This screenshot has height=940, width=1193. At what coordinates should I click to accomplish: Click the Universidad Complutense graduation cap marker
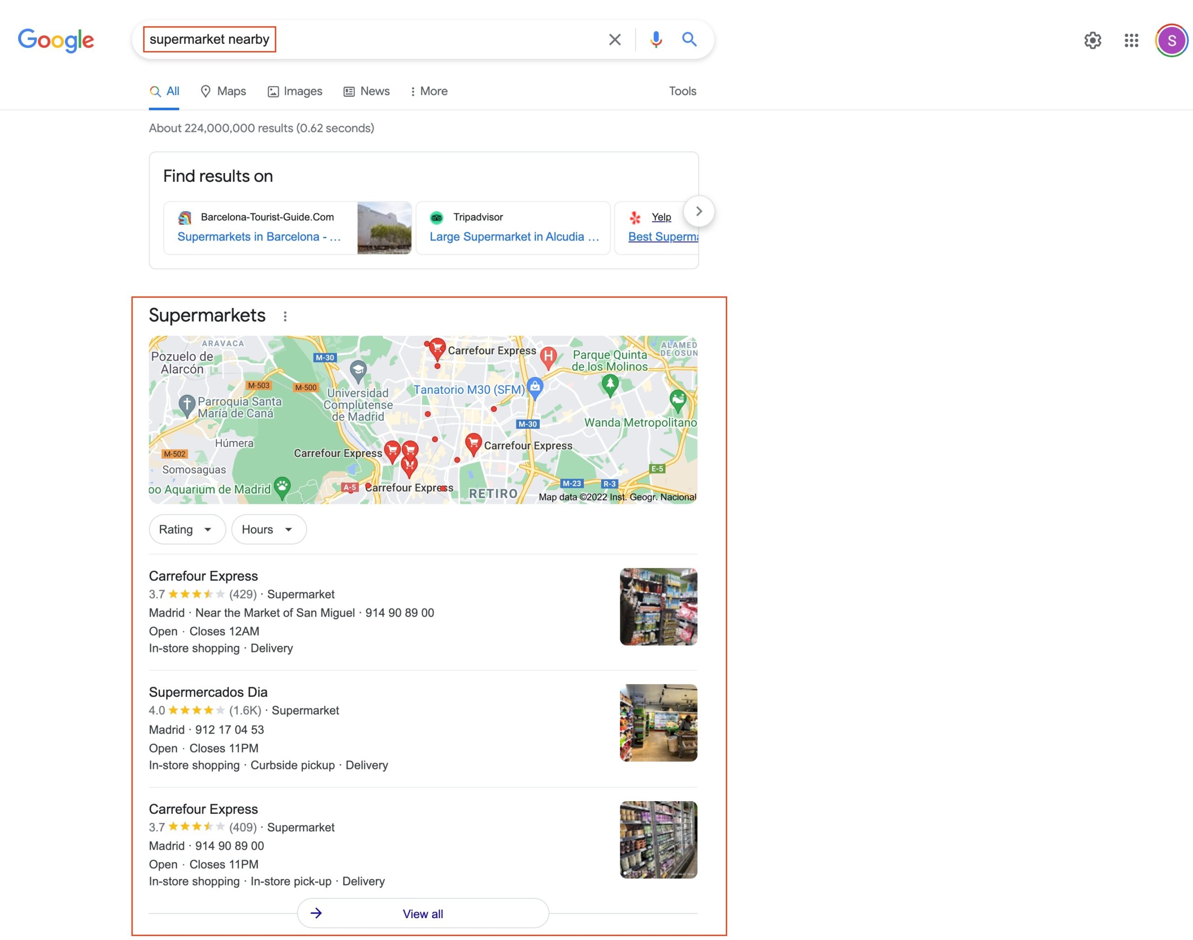pos(358,371)
